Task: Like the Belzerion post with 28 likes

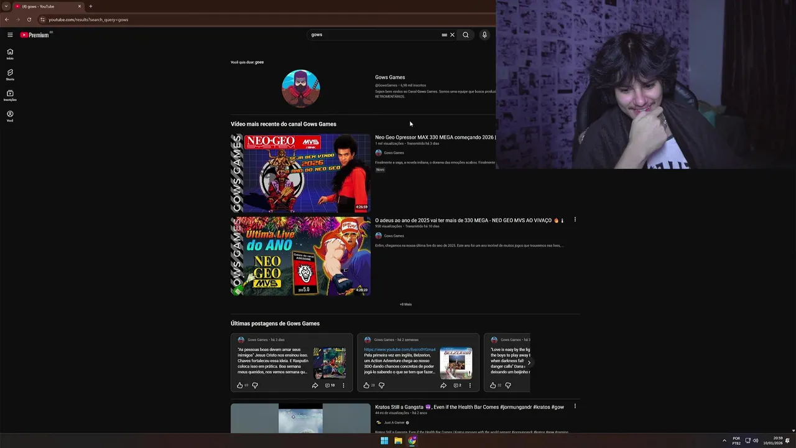Action: pos(366,385)
